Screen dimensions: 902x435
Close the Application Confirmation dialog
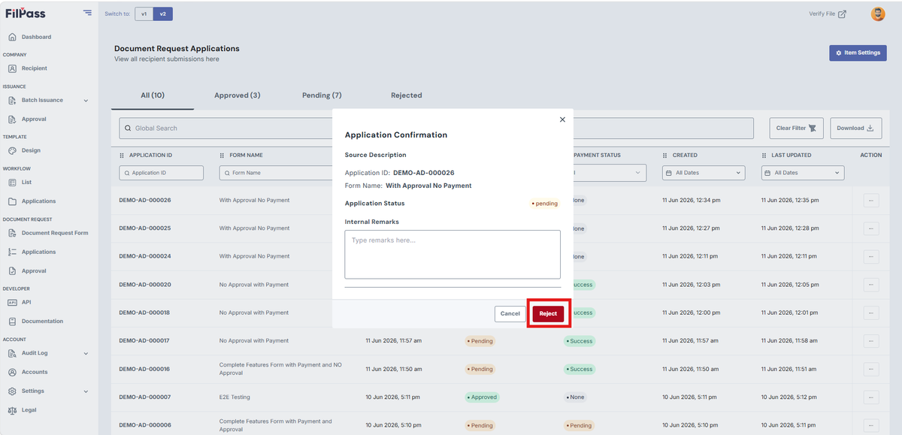coord(562,119)
